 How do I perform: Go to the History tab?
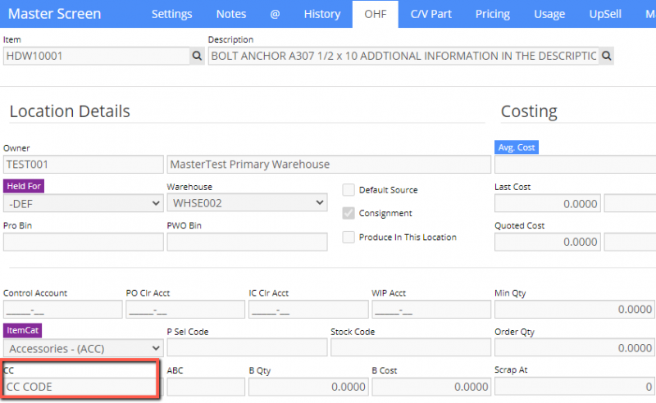pyautogui.click(x=321, y=14)
